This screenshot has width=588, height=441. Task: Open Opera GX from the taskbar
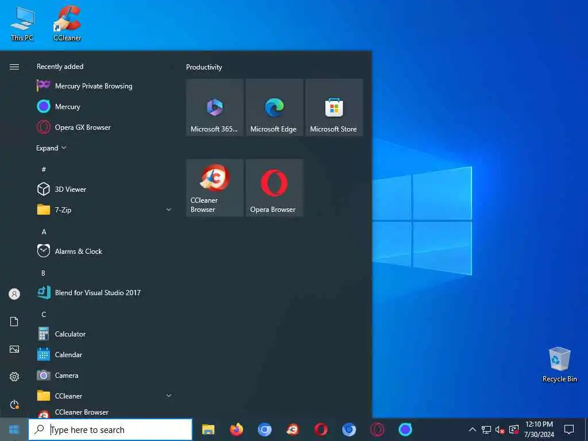pos(377,430)
